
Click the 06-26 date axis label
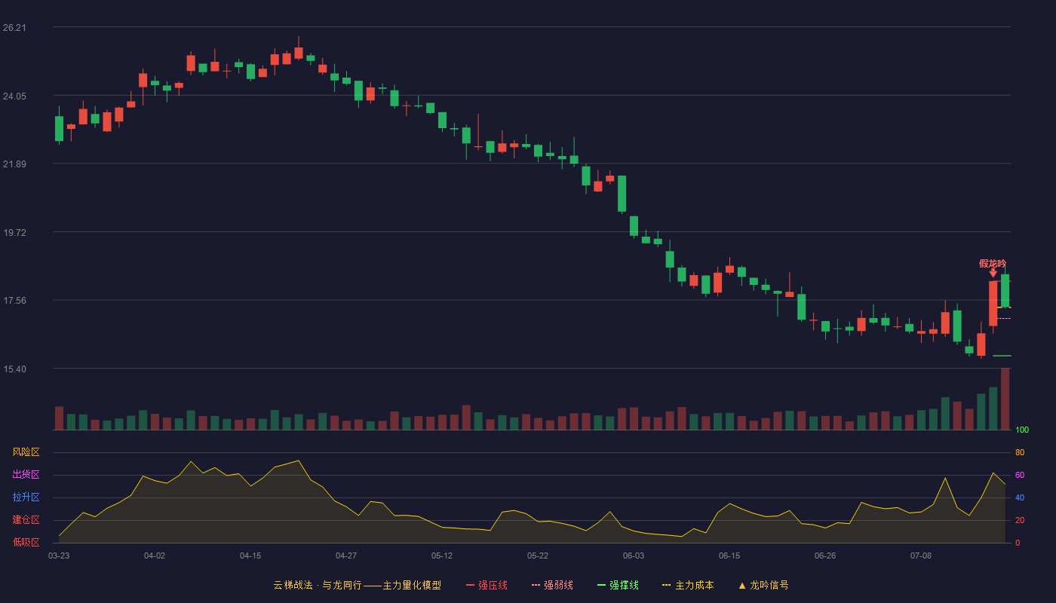[x=825, y=556]
